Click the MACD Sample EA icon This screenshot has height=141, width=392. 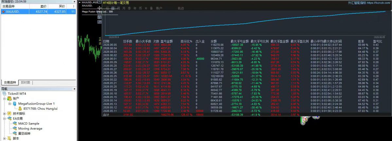pos(15,123)
